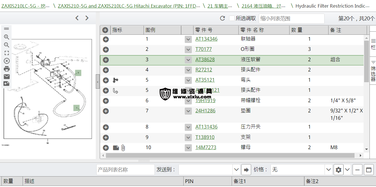
Task: Go to the next diagram page
Action: click(87, 18)
